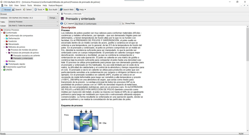Open the Help toolbar dropdown

click(x=81, y=9)
